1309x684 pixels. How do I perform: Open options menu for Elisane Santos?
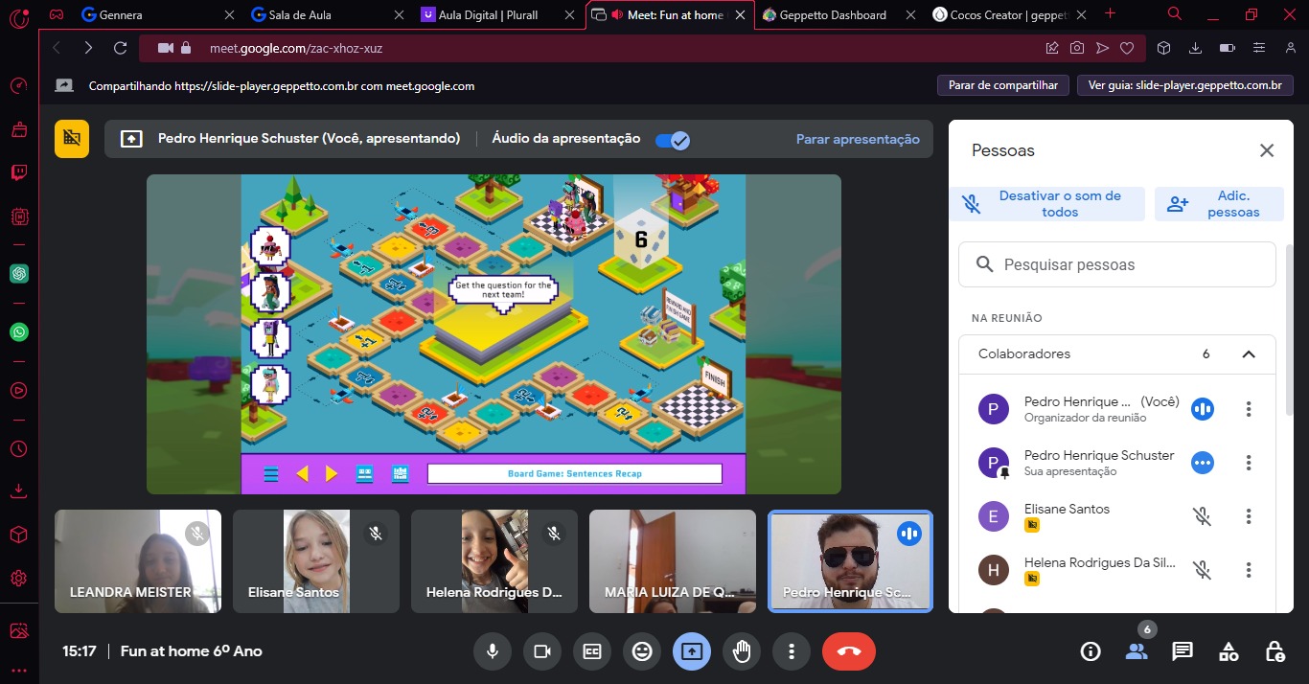1249,516
